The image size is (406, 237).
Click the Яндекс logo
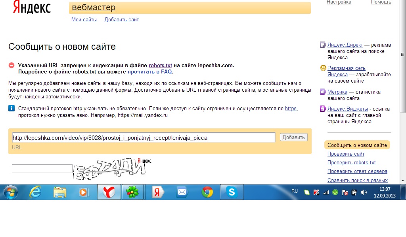pos(32,7)
